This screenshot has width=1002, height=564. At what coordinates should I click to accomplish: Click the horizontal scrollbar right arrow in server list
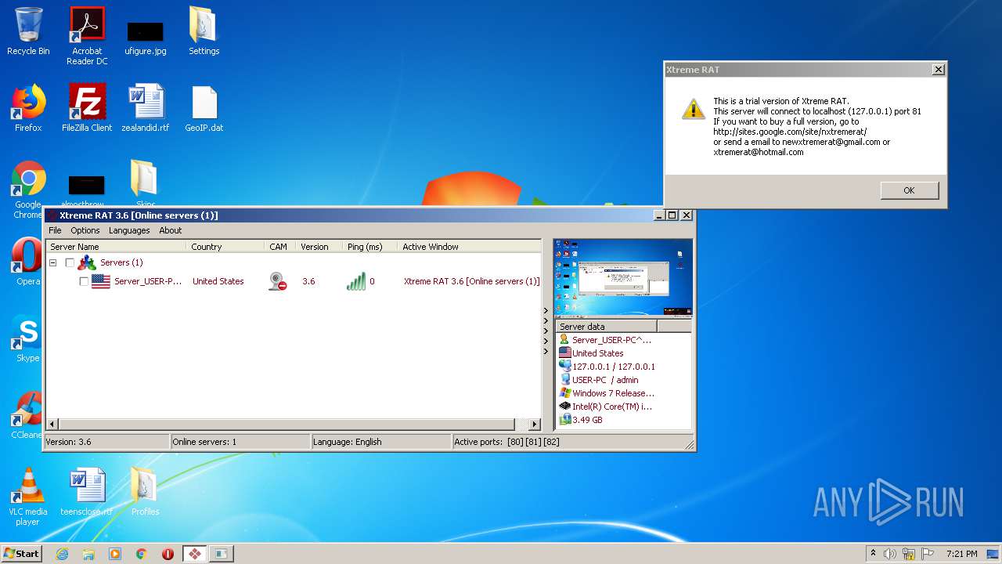(535, 424)
